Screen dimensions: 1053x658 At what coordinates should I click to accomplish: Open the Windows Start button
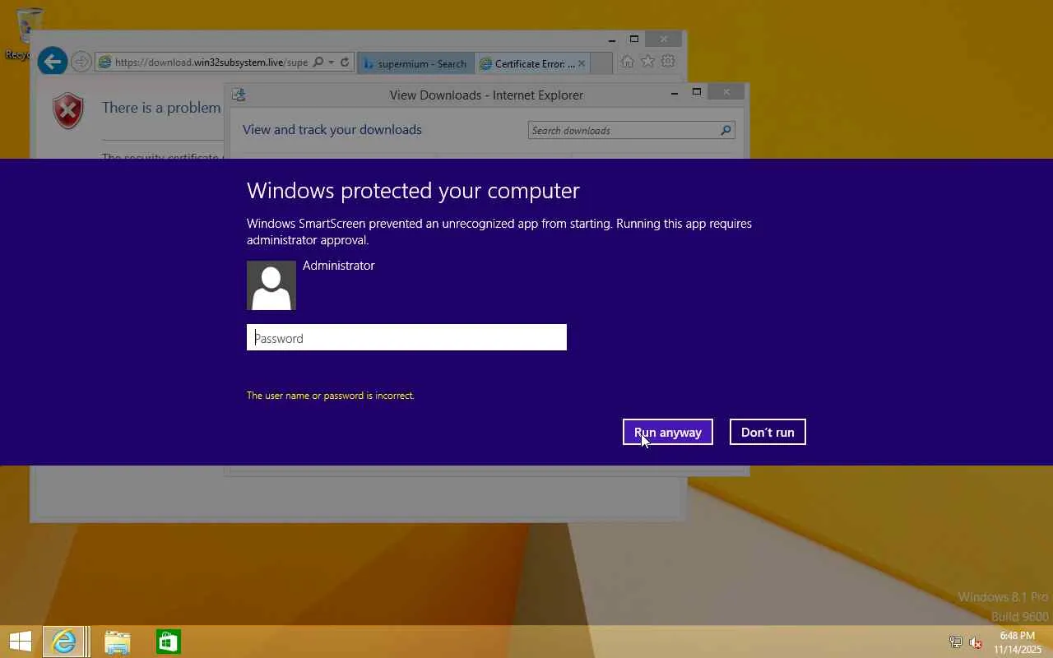(21, 642)
